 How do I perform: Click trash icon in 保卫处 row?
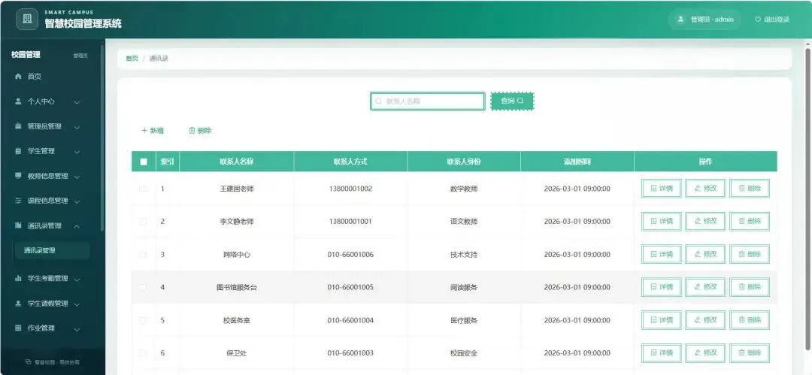[x=741, y=352]
